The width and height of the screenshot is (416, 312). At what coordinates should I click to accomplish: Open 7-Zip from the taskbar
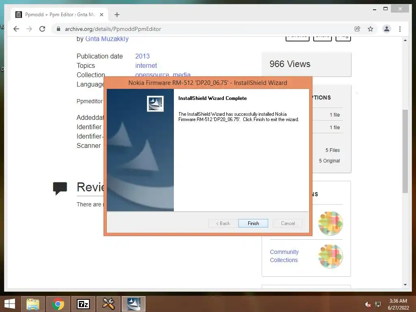(83, 304)
